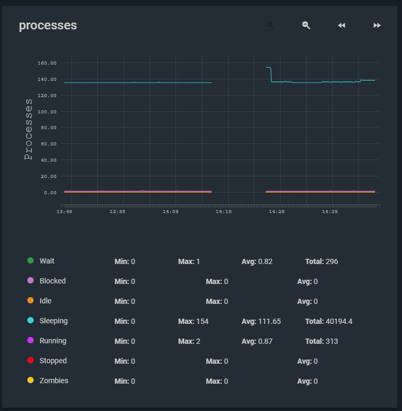Viewport: 402px width, 411px height.
Task: Toggle the yellow Zombies series dot
Action: tap(30, 381)
